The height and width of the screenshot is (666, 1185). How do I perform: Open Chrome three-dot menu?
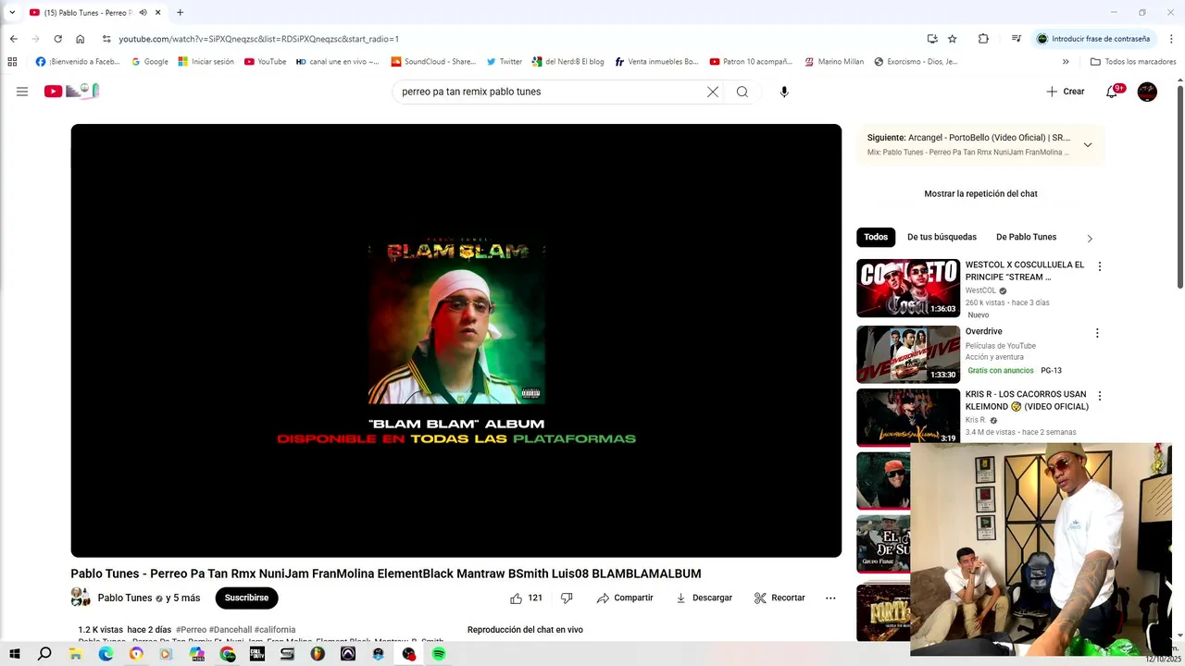click(x=1172, y=39)
